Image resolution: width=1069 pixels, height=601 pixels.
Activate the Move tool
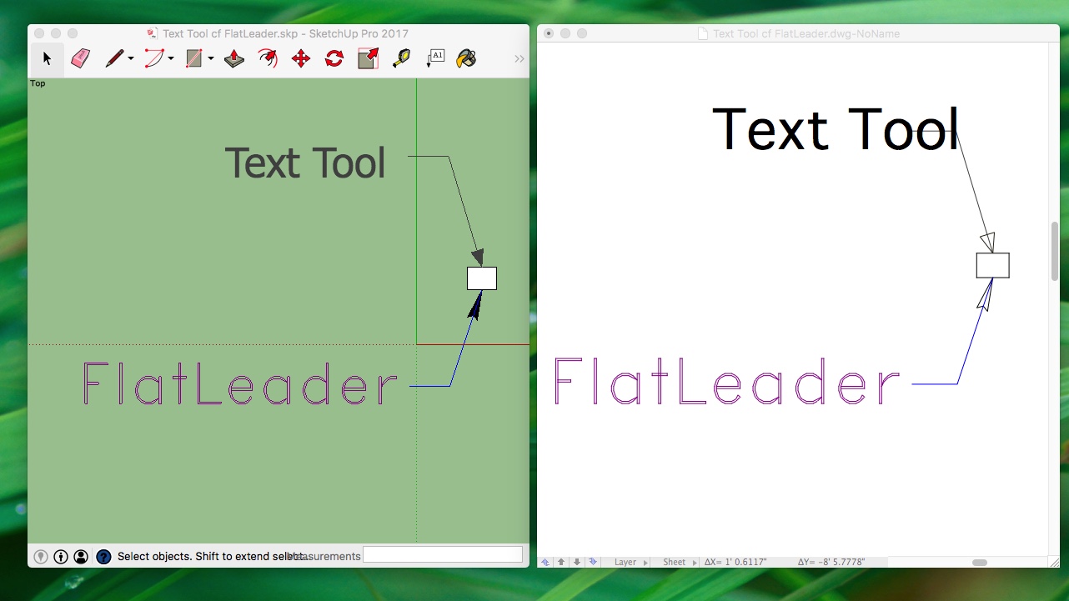point(301,58)
